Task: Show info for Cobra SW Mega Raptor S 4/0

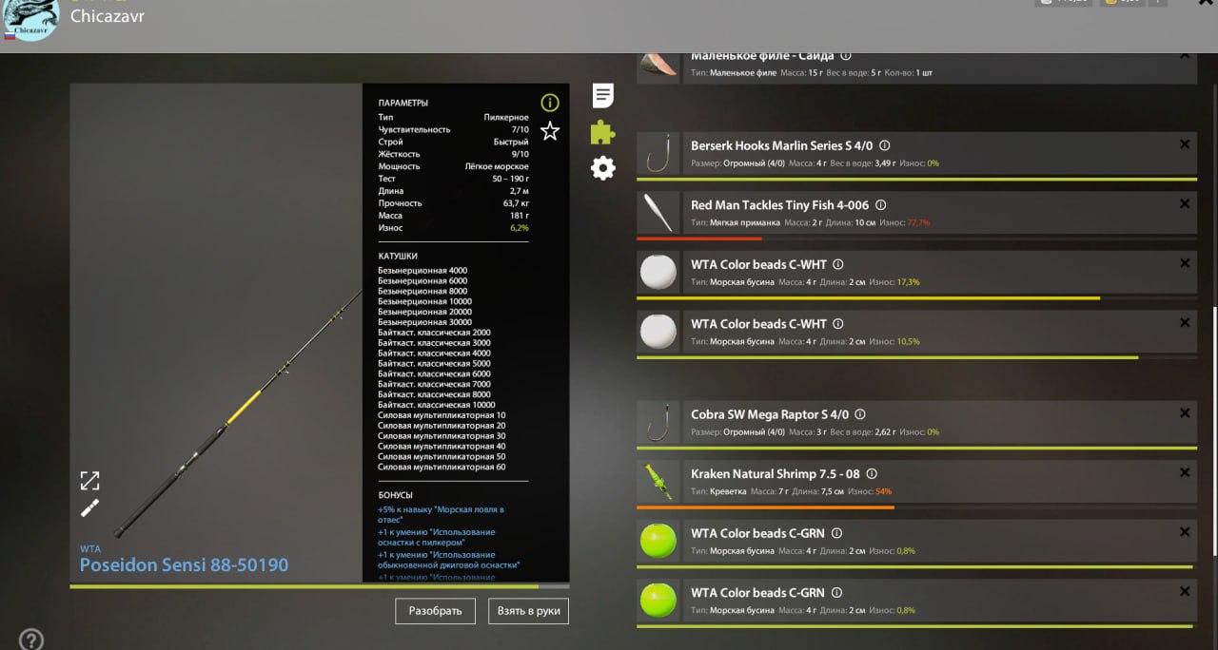Action: tap(860, 414)
